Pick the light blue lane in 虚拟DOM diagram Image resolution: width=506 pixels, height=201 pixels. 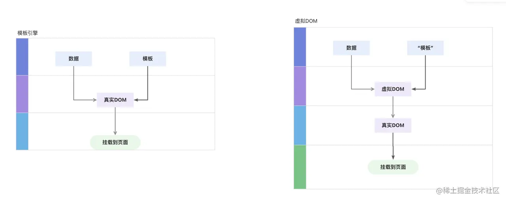click(x=300, y=125)
